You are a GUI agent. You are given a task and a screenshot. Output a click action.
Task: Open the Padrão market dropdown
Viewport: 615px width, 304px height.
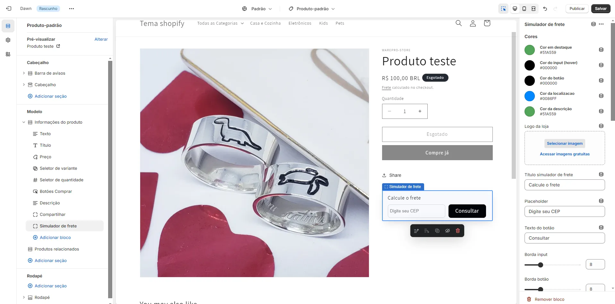[257, 9]
